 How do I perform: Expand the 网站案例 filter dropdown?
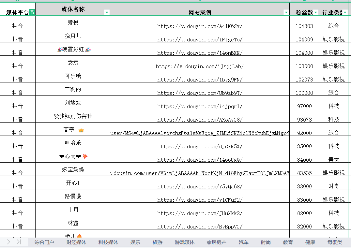286,12
